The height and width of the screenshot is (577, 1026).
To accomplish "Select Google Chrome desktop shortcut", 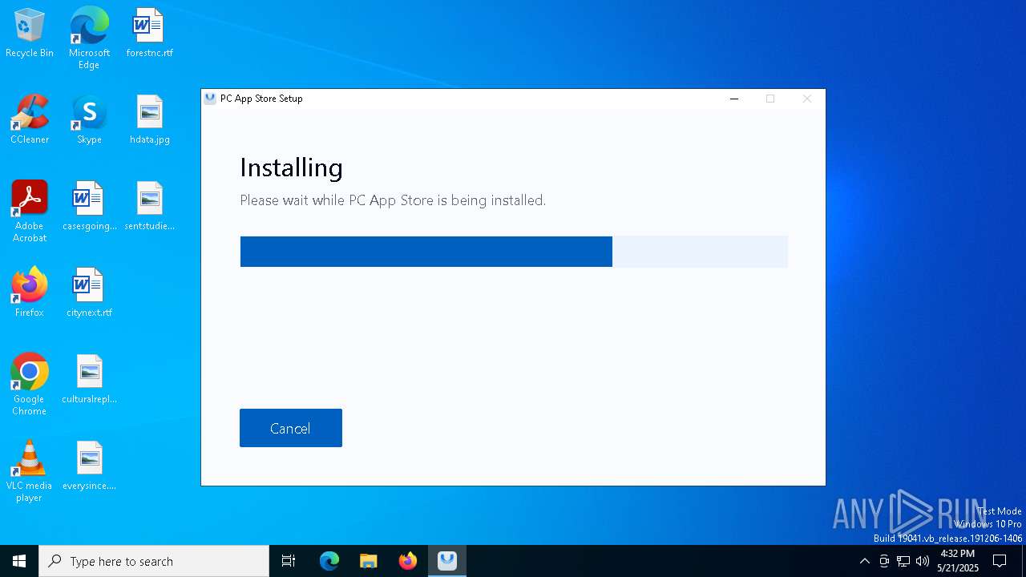I will (30, 385).
